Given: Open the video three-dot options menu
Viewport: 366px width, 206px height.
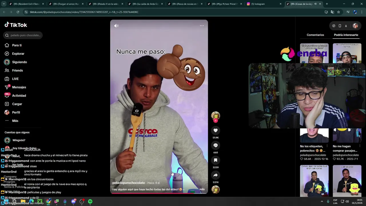Looking at the screenshot, I should coord(202,26).
